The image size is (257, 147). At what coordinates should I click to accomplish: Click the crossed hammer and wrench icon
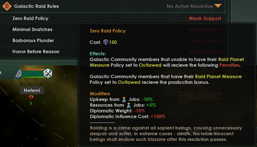click(x=48, y=73)
